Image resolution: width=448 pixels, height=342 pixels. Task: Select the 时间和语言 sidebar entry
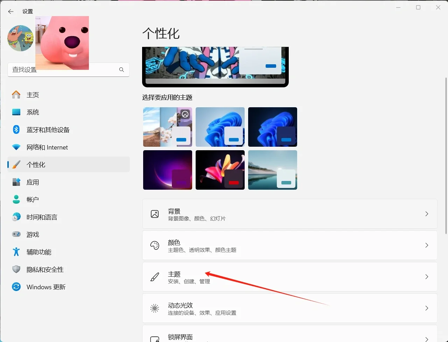[41, 217]
